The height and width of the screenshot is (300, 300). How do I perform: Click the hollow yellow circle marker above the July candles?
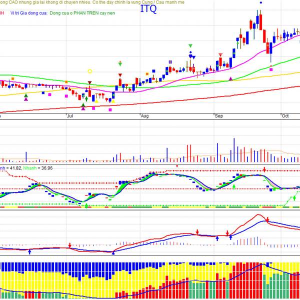pos(90,71)
